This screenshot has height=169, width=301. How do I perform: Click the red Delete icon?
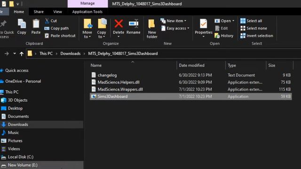tap(119, 24)
